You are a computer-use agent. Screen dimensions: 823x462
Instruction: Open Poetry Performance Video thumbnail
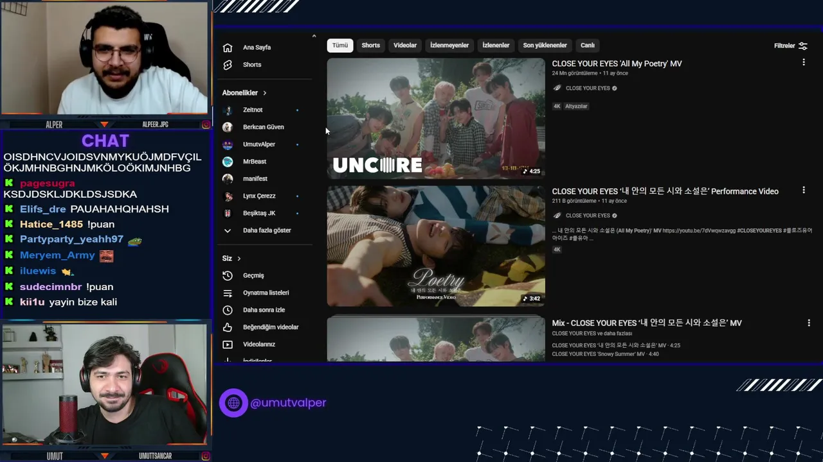pyautogui.click(x=436, y=246)
